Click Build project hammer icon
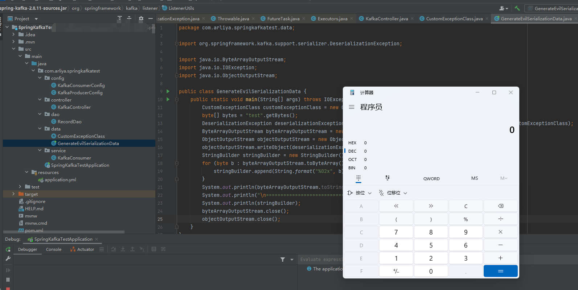This screenshot has height=290, width=578. pos(517,8)
